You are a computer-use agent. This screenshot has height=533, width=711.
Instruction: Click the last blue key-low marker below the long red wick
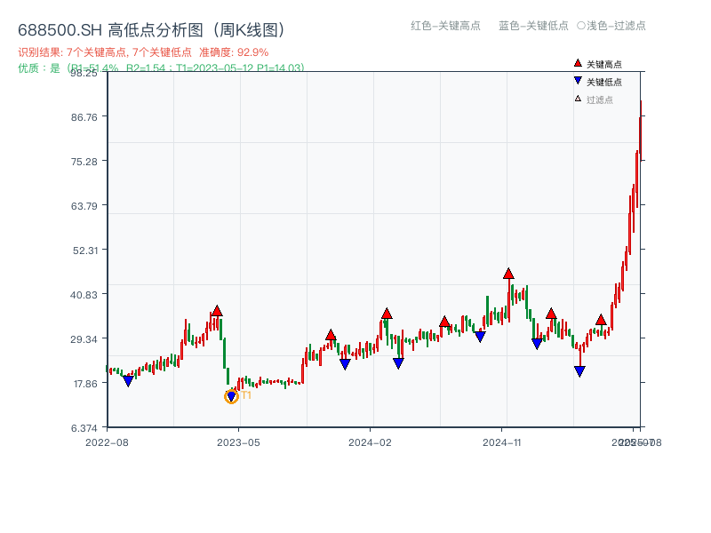point(579,371)
